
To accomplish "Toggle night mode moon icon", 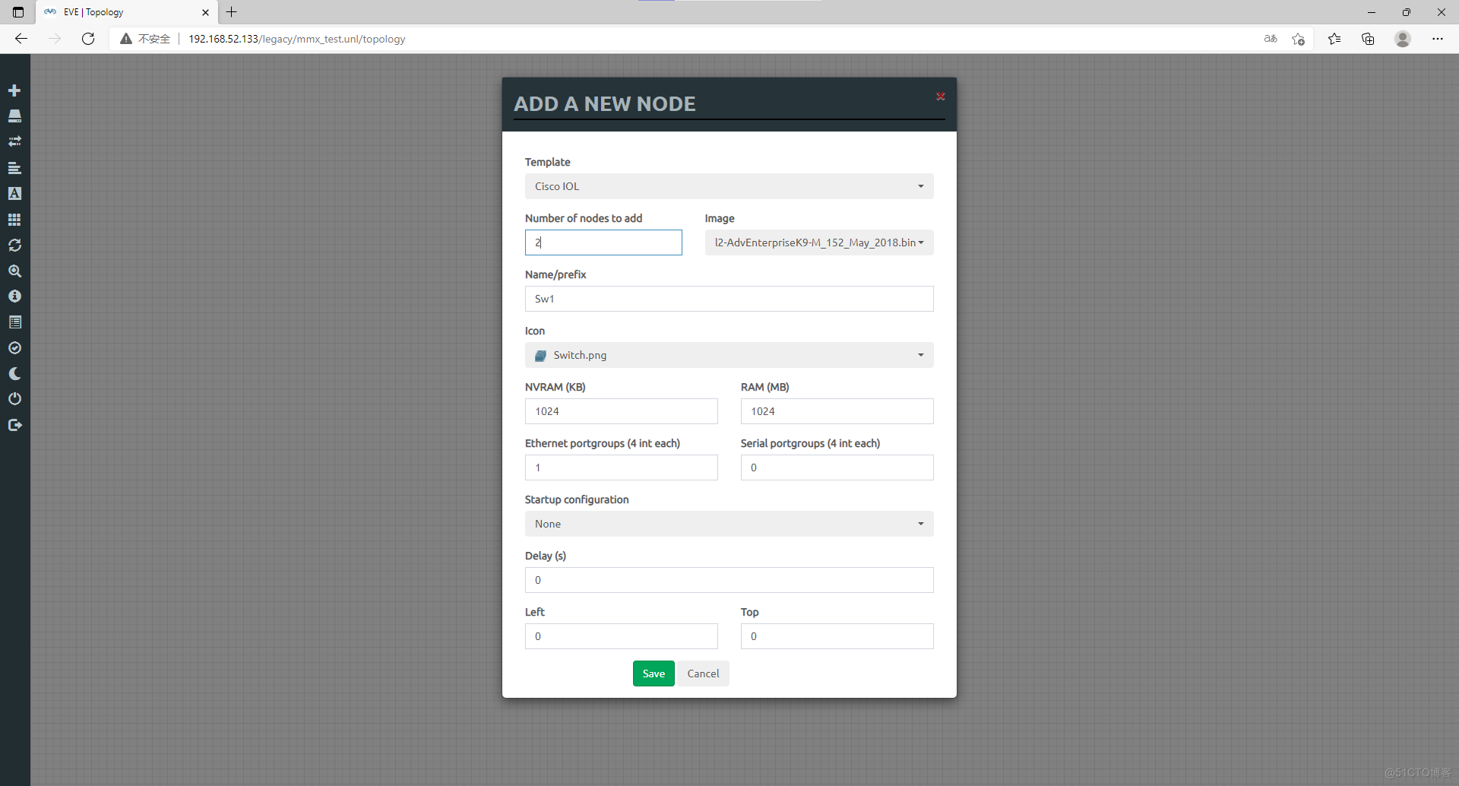I will click(14, 373).
